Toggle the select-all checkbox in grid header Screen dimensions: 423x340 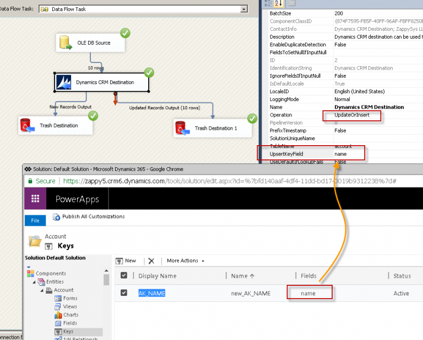pyautogui.click(x=124, y=275)
